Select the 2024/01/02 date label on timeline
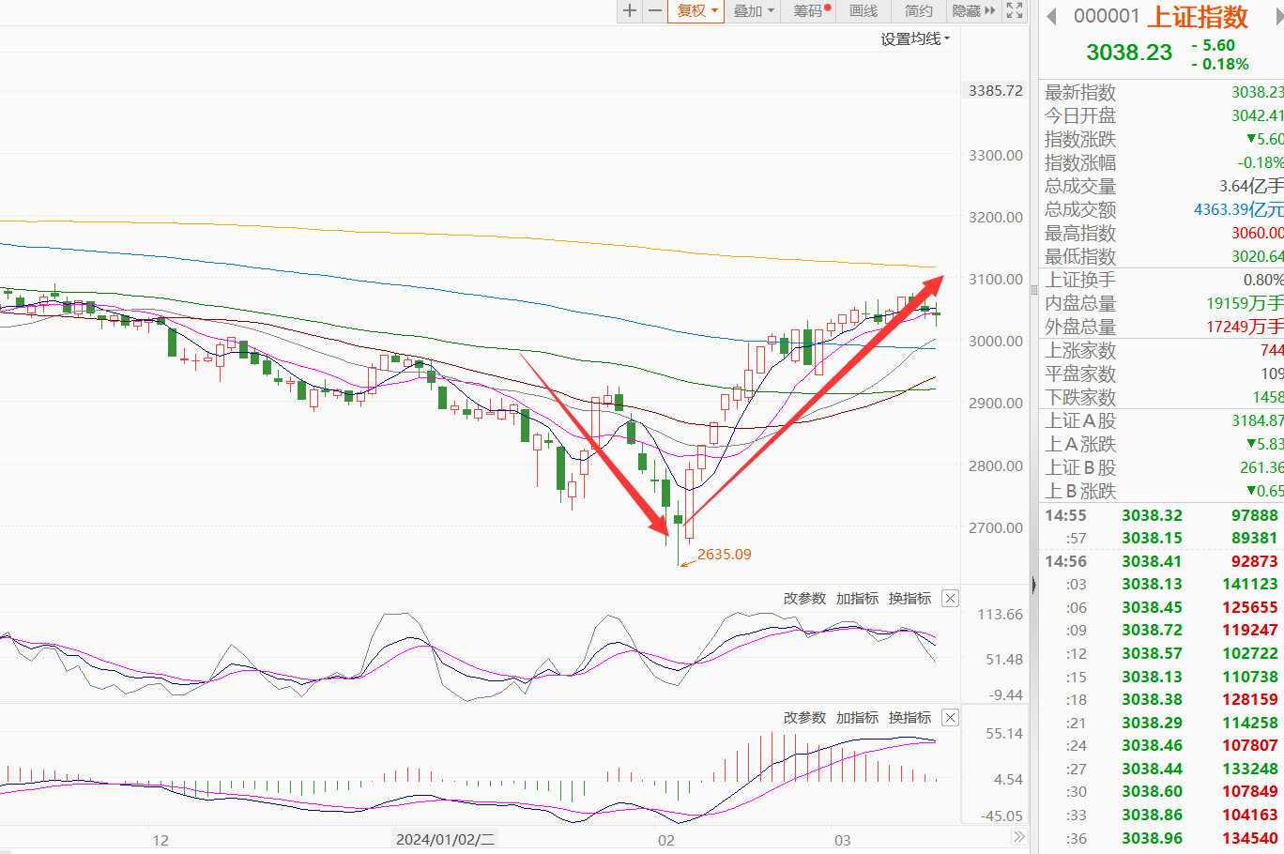The image size is (1284, 854). tap(445, 840)
